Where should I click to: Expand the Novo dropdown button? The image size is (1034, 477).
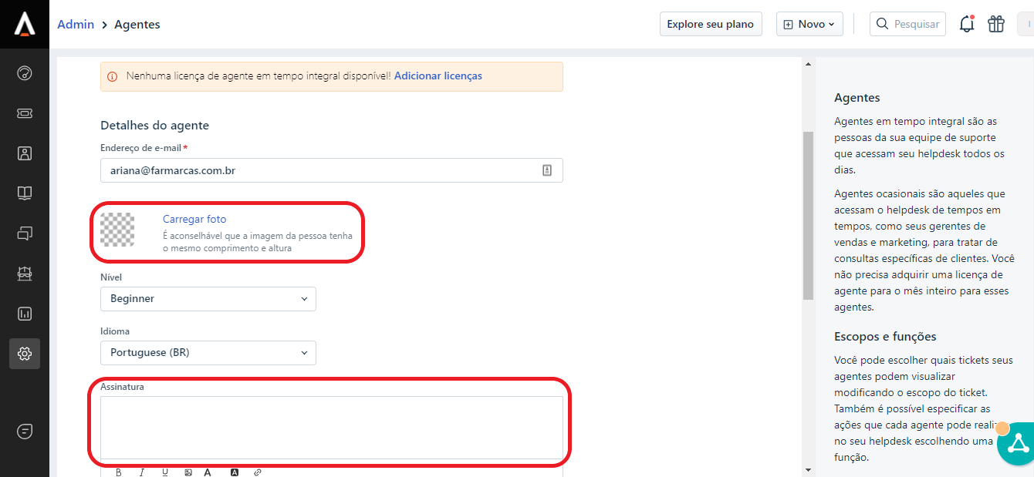pos(809,24)
